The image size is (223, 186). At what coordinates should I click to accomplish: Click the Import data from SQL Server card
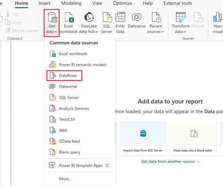(143, 138)
